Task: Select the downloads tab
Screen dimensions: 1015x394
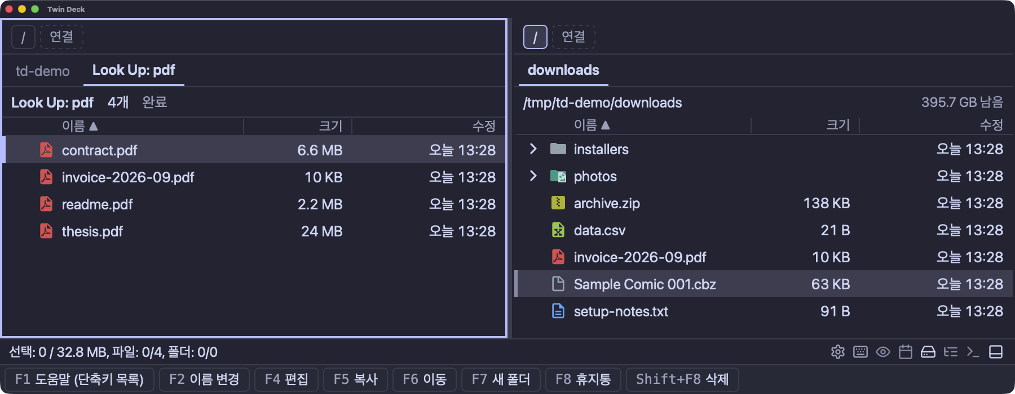Action: (563, 70)
